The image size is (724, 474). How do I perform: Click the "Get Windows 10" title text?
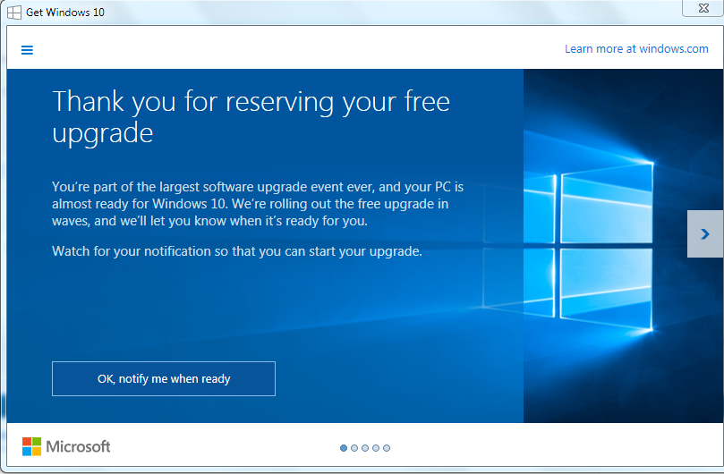(65, 13)
